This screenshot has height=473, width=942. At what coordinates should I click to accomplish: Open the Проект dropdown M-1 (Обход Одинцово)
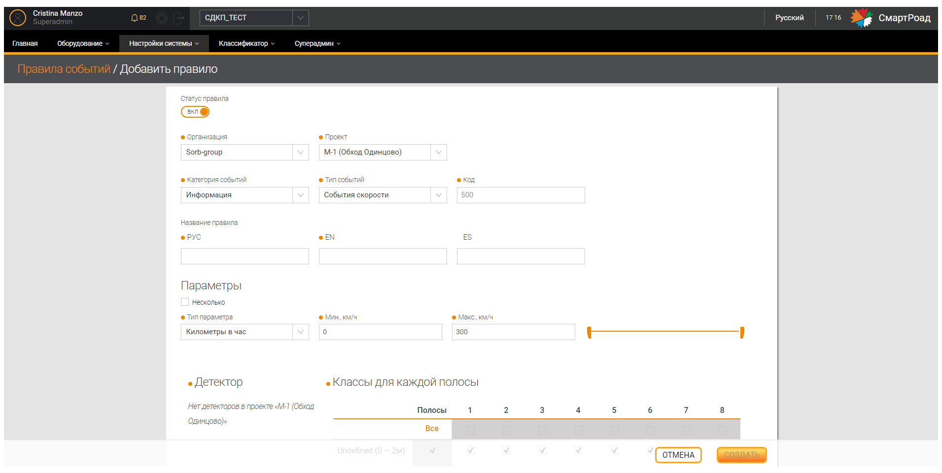click(x=383, y=152)
